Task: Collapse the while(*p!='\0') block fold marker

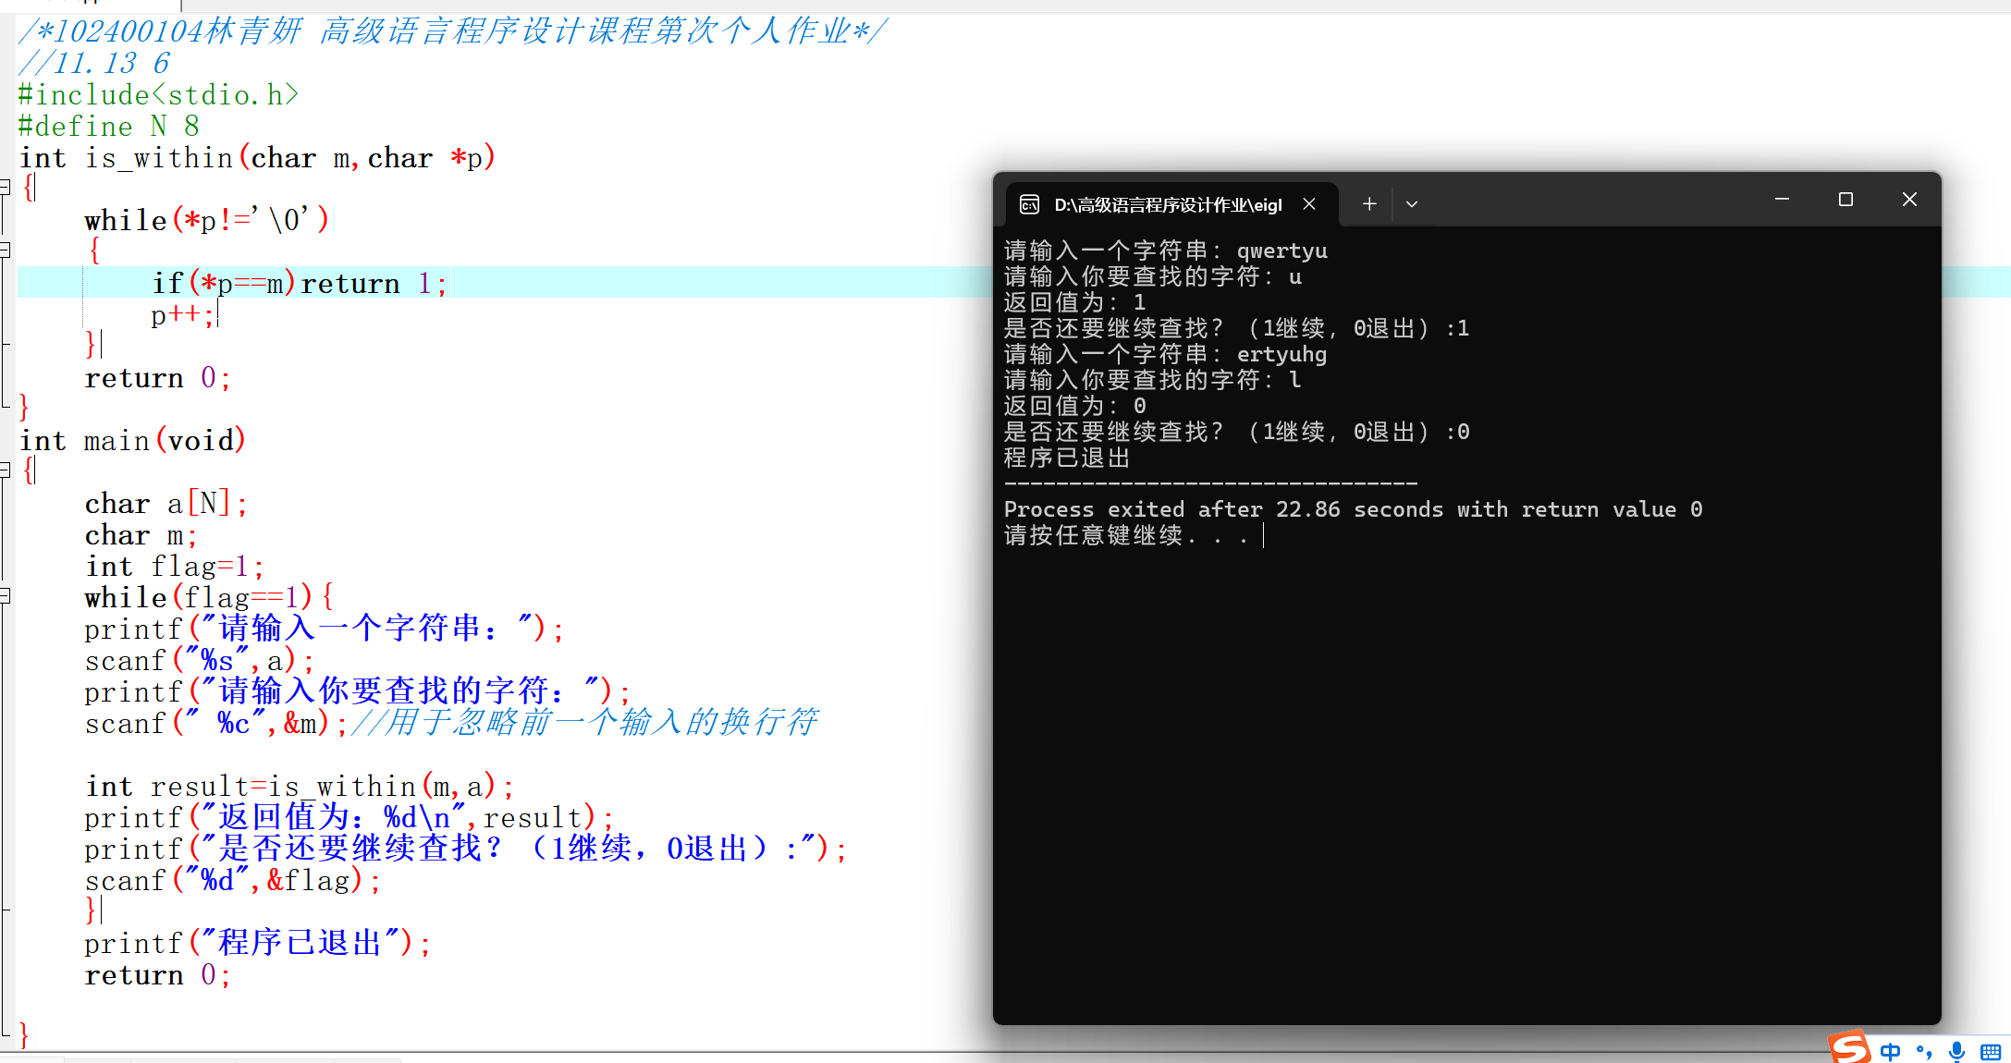Action: coord(5,250)
